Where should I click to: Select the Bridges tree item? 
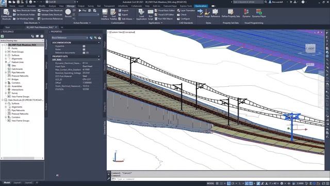click(x=15, y=79)
